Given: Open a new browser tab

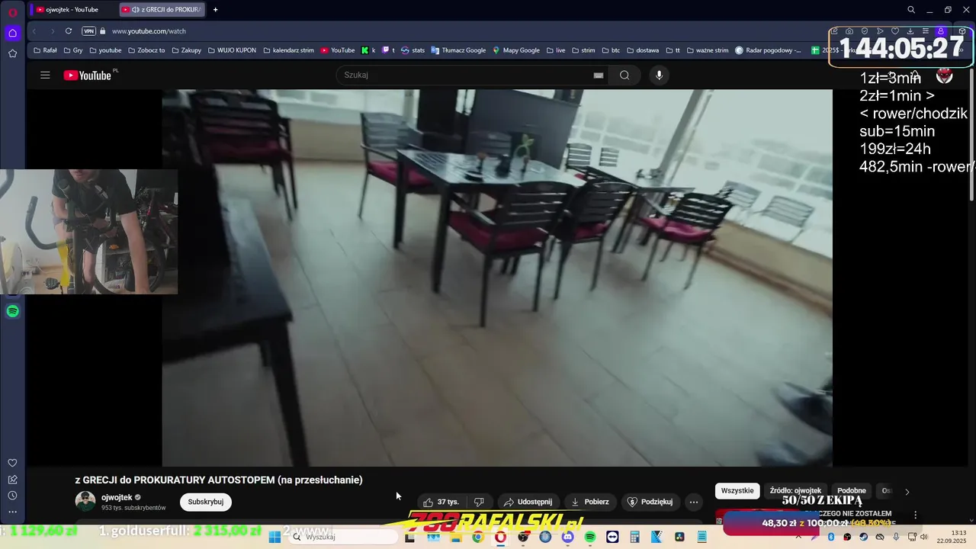Looking at the screenshot, I should tap(215, 10).
